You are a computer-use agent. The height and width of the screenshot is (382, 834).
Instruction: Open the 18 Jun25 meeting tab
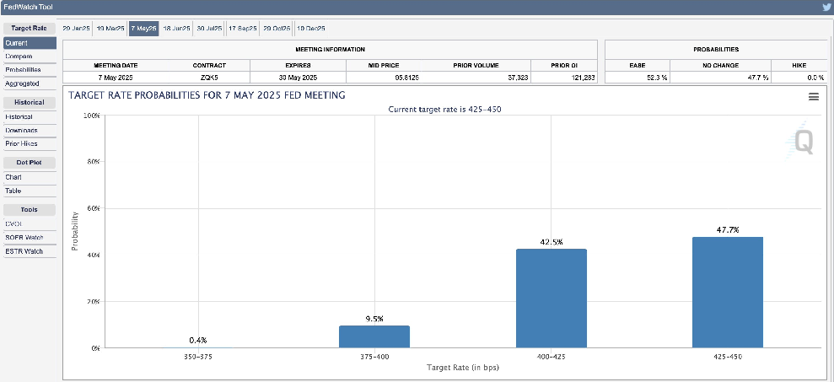176,28
